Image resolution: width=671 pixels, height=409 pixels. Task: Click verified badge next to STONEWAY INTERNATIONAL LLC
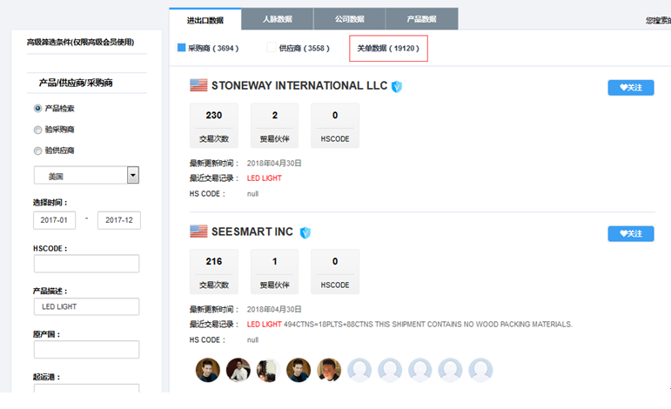pyautogui.click(x=397, y=86)
